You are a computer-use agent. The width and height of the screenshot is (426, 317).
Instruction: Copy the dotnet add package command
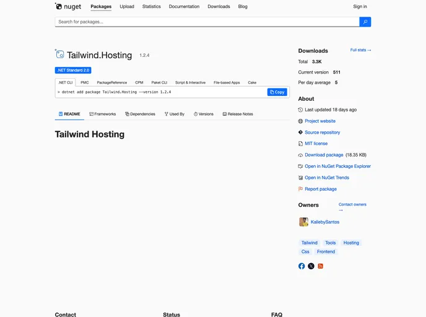(277, 92)
